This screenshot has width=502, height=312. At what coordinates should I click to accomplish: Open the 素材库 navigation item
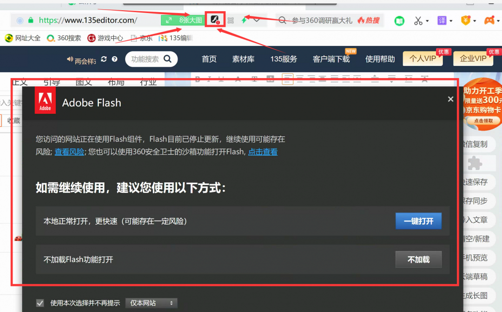[x=243, y=59]
